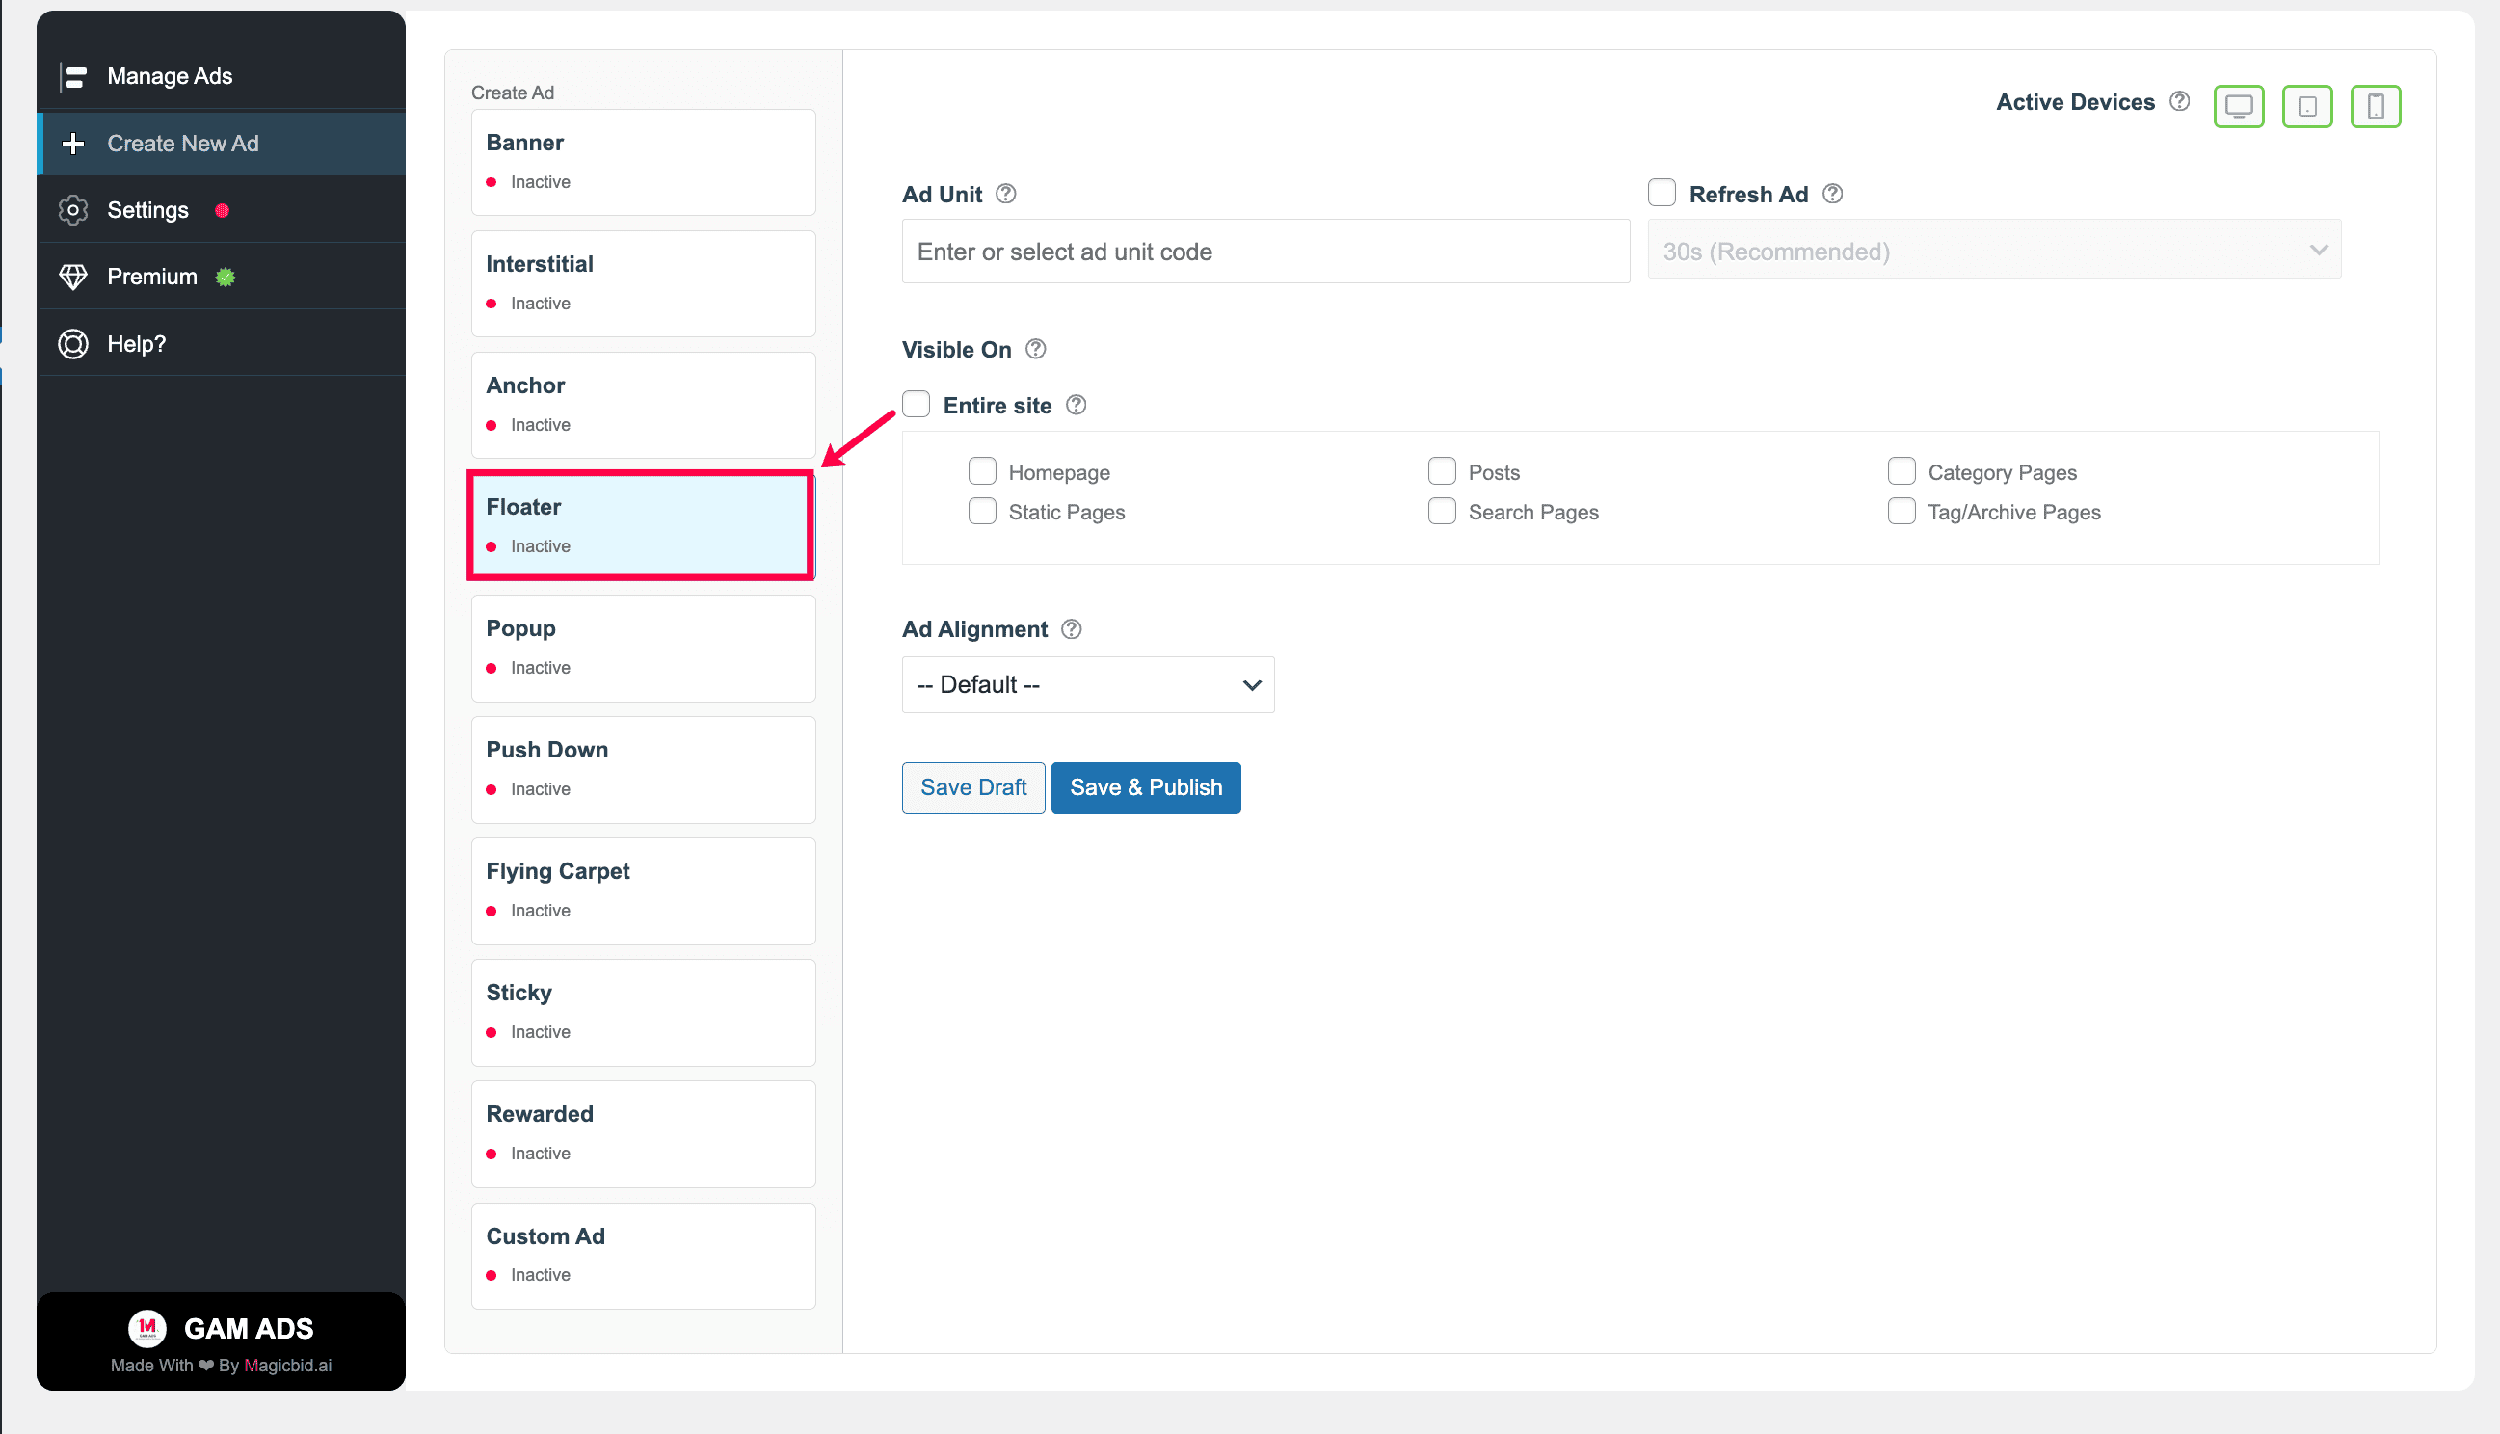Click the Entire site help icon
Viewport: 2500px width, 1434px height.
click(x=1076, y=405)
